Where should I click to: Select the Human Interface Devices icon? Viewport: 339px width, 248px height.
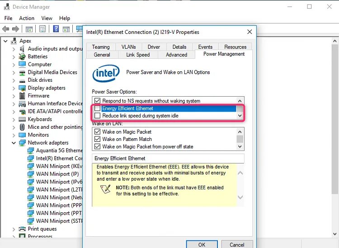pyautogui.click(x=22, y=104)
